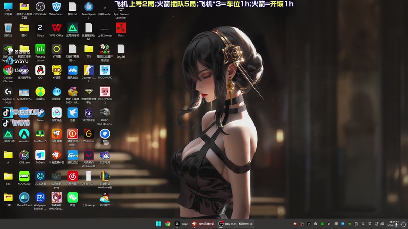Viewport: 408px width, 229px height.
Task: Click the green NVIDIA icon in system tray
Action: (x=349, y=224)
